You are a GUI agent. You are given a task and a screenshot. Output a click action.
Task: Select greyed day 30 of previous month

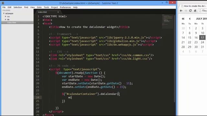[x=183, y=28]
